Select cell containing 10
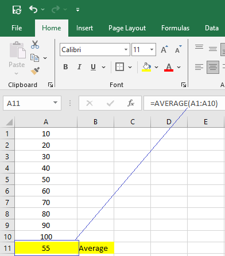Viewport: 225px width, 256px height. (x=46, y=133)
